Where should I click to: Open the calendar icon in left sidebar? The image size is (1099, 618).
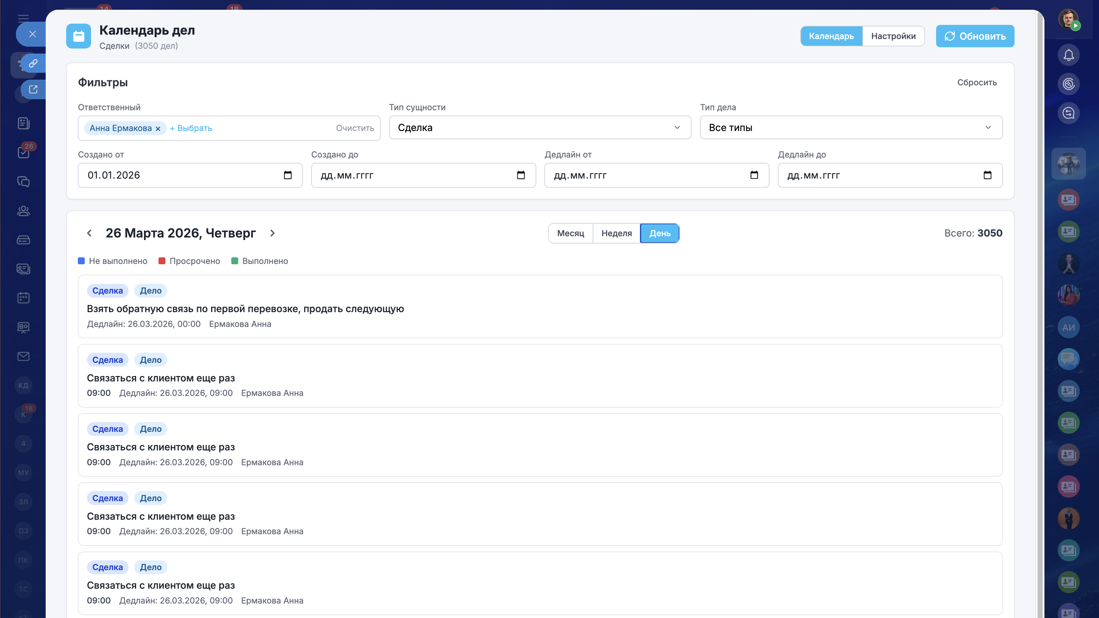click(23, 298)
